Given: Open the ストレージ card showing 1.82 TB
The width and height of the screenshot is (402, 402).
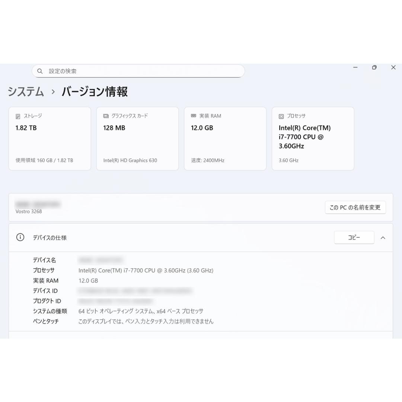Looking at the screenshot, I should tap(50, 138).
